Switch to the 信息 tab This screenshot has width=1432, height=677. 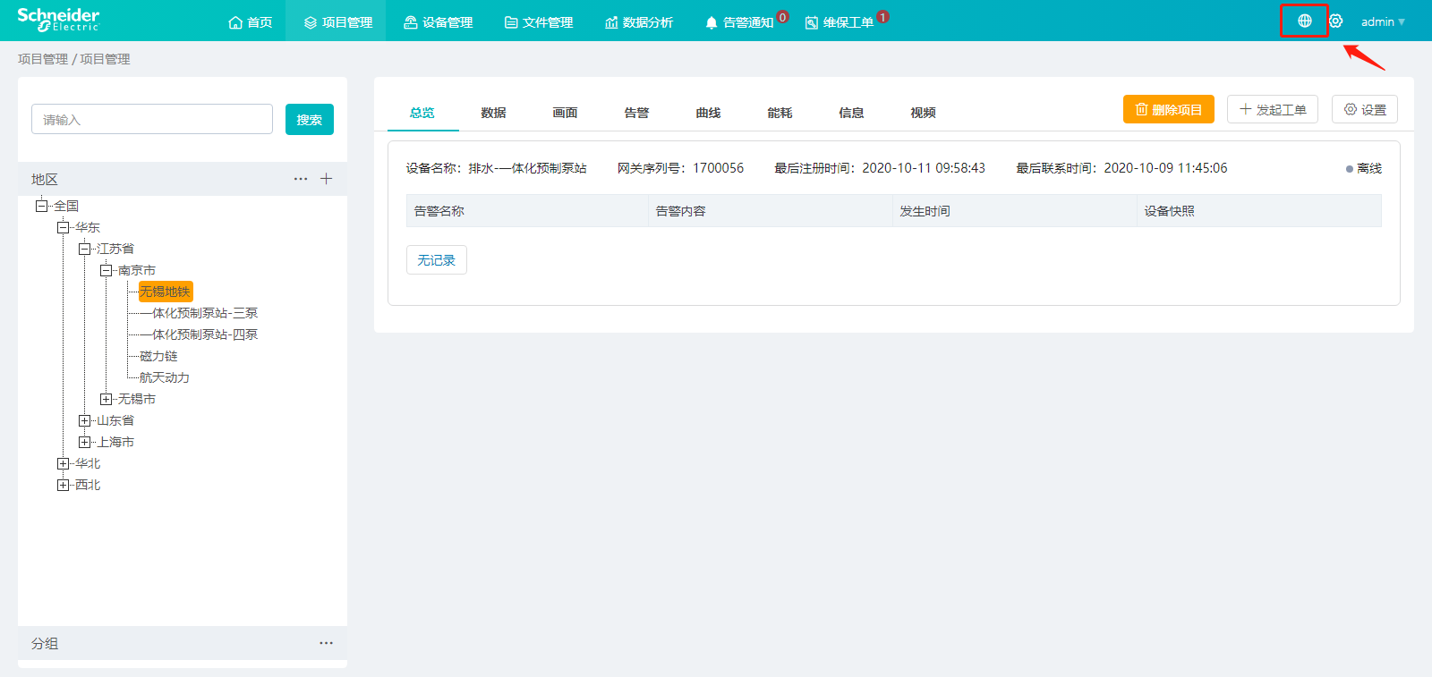[x=852, y=113]
